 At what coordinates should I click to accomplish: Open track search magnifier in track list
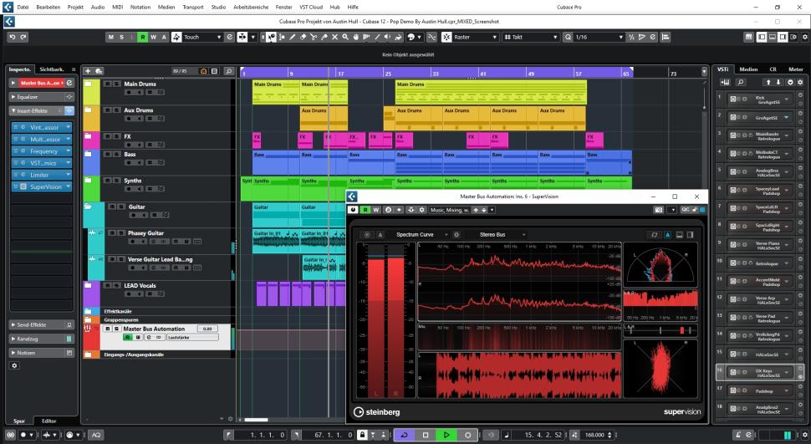[x=229, y=72]
